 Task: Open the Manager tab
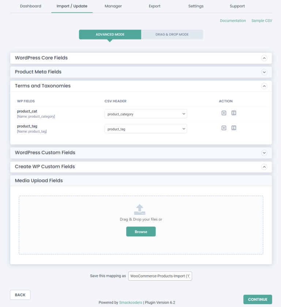click(x=113, y=6)
